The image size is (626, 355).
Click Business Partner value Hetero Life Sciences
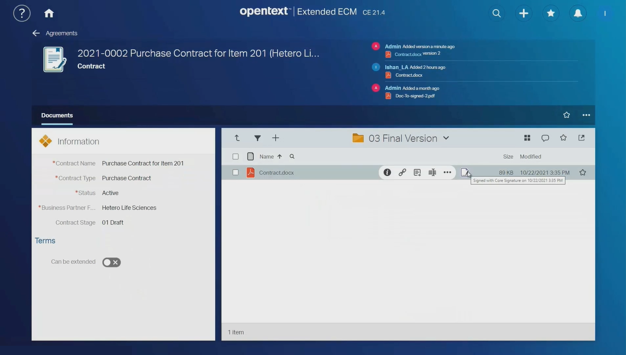pyautogui.click(x=129, y=208)
